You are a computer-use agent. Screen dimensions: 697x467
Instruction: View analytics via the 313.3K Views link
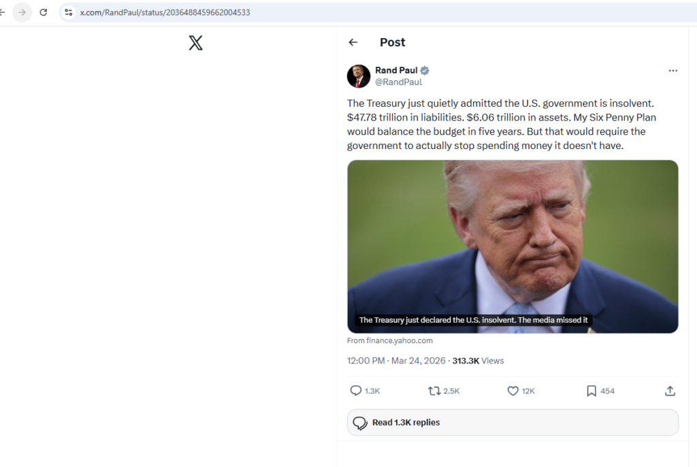(x=478, y=360)
